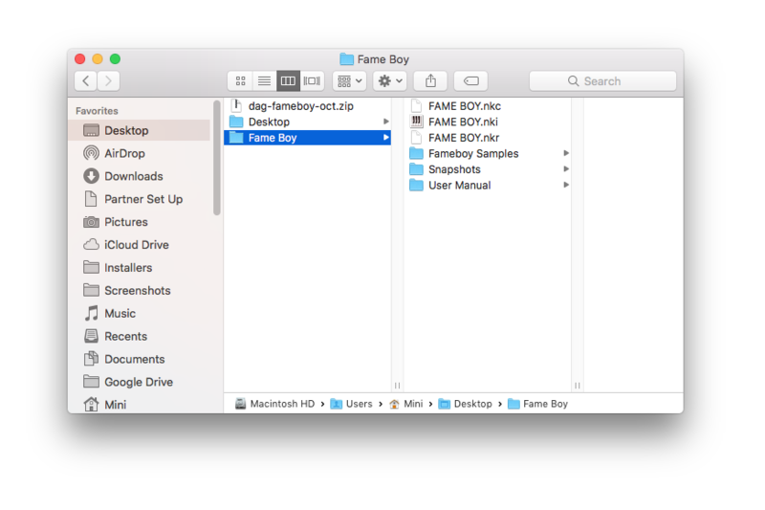Switch to icon view
The height and width of the screenshot is (510, 765).
[x=240, y=81]
